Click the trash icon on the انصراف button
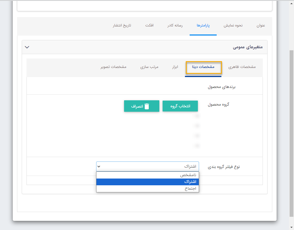This screenshot has height=230, width=294. pyautogui.click(x=147, y=106)
